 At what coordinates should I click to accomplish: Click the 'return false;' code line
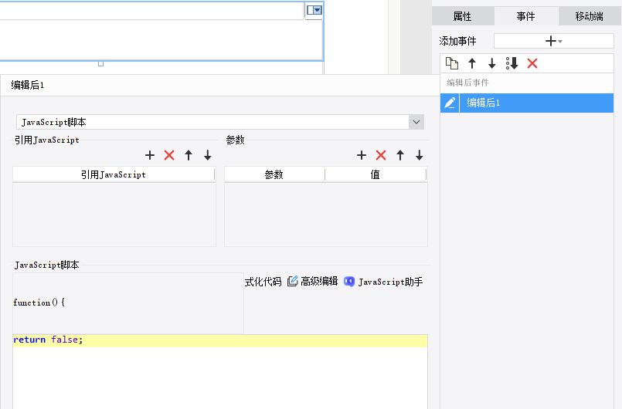point(48,340)
